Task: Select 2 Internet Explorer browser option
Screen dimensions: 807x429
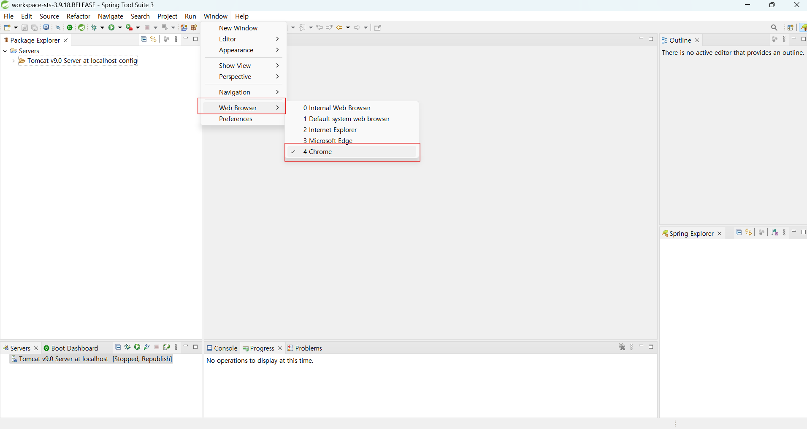Action: (352, 130)
